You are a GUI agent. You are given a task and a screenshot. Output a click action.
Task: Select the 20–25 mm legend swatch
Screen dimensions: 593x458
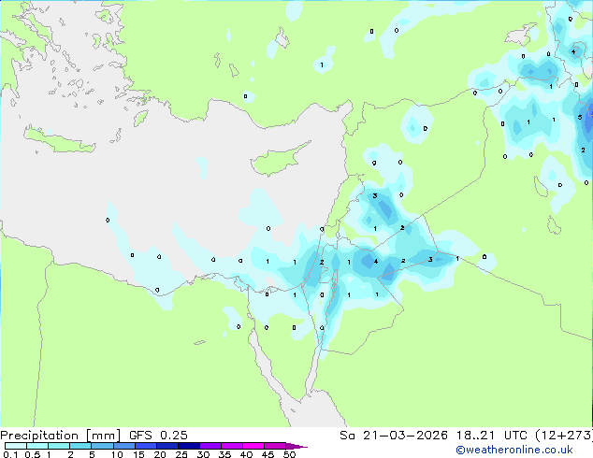click(x=166, y=446)
